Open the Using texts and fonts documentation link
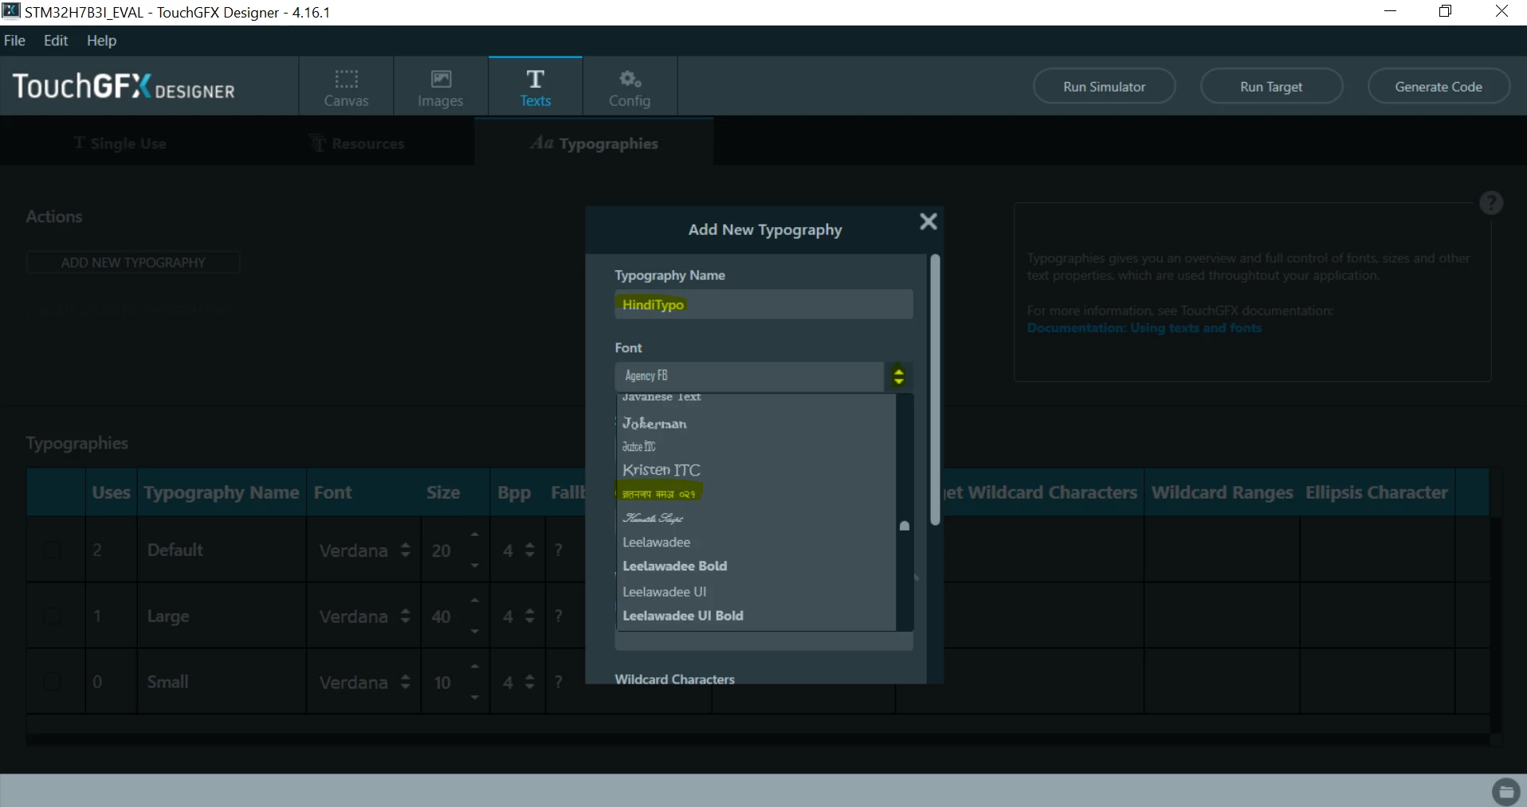 (x=1144, y=328)
